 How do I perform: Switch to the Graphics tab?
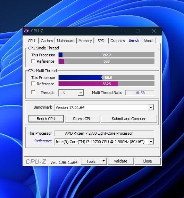(x=117, y=41)
